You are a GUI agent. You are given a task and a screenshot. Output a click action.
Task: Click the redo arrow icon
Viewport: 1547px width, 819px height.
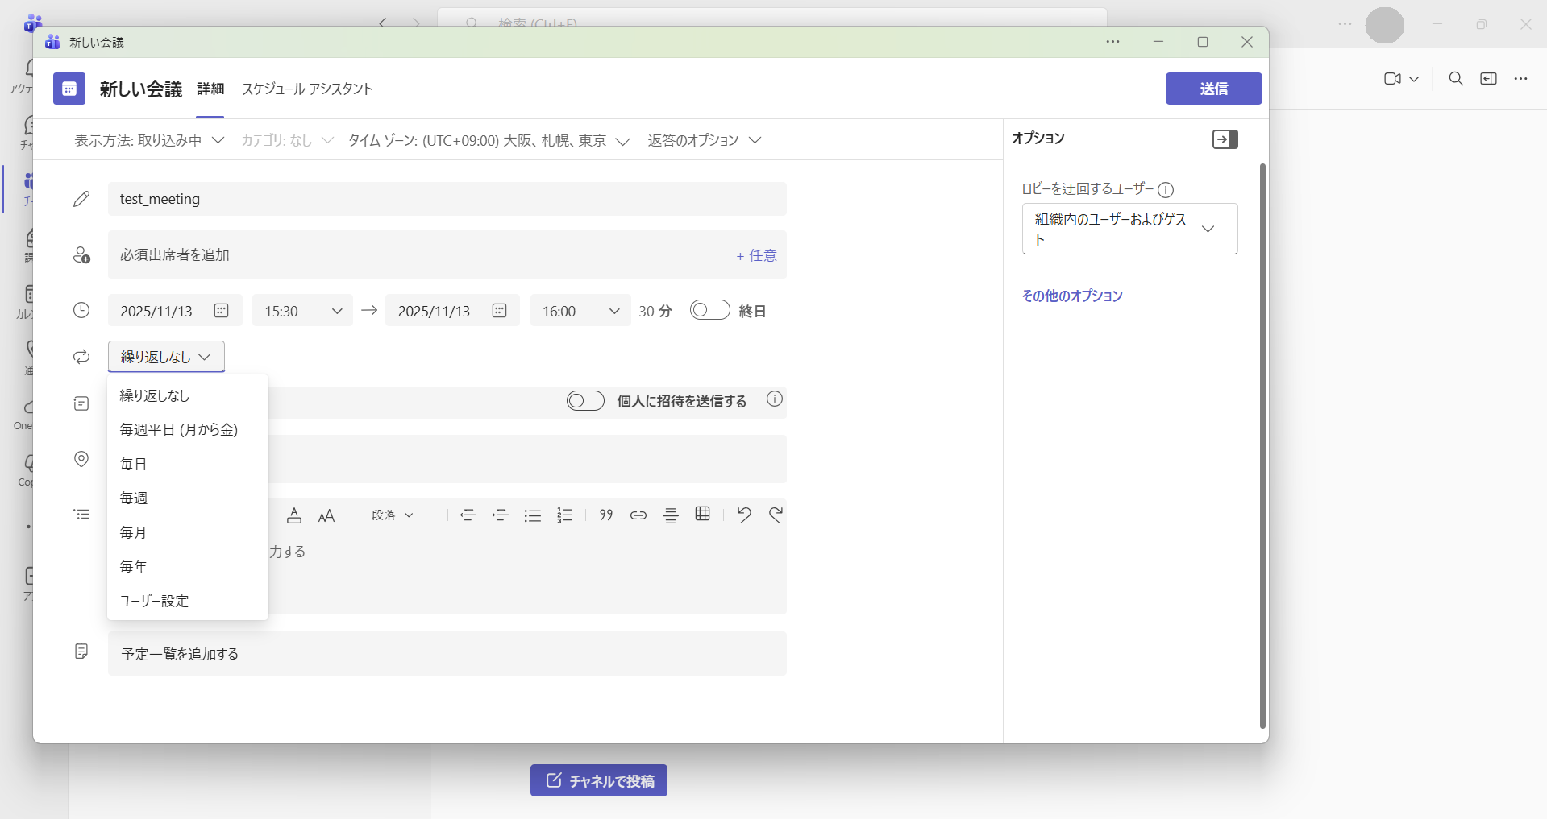click(776, 515)
